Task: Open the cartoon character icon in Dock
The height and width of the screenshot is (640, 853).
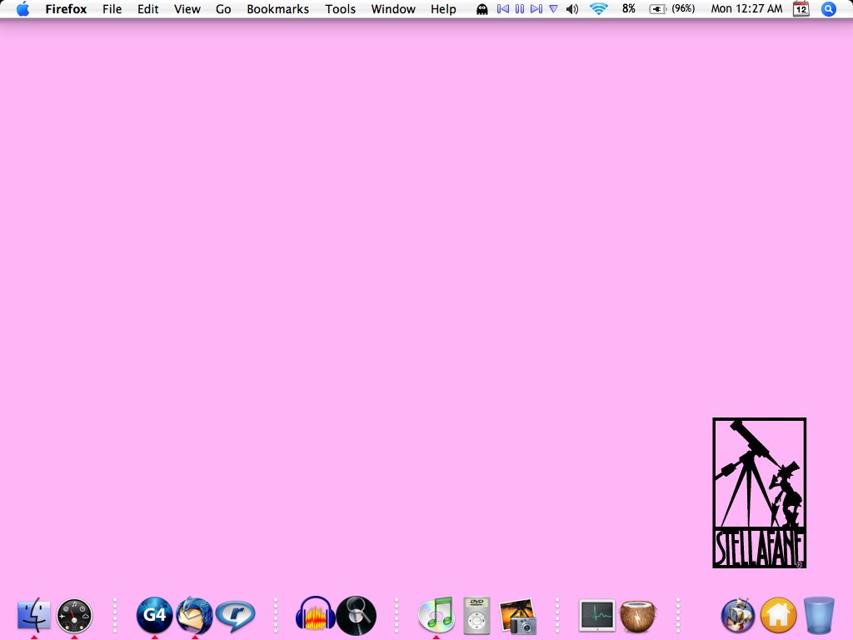Action: [x=738, y=616]
